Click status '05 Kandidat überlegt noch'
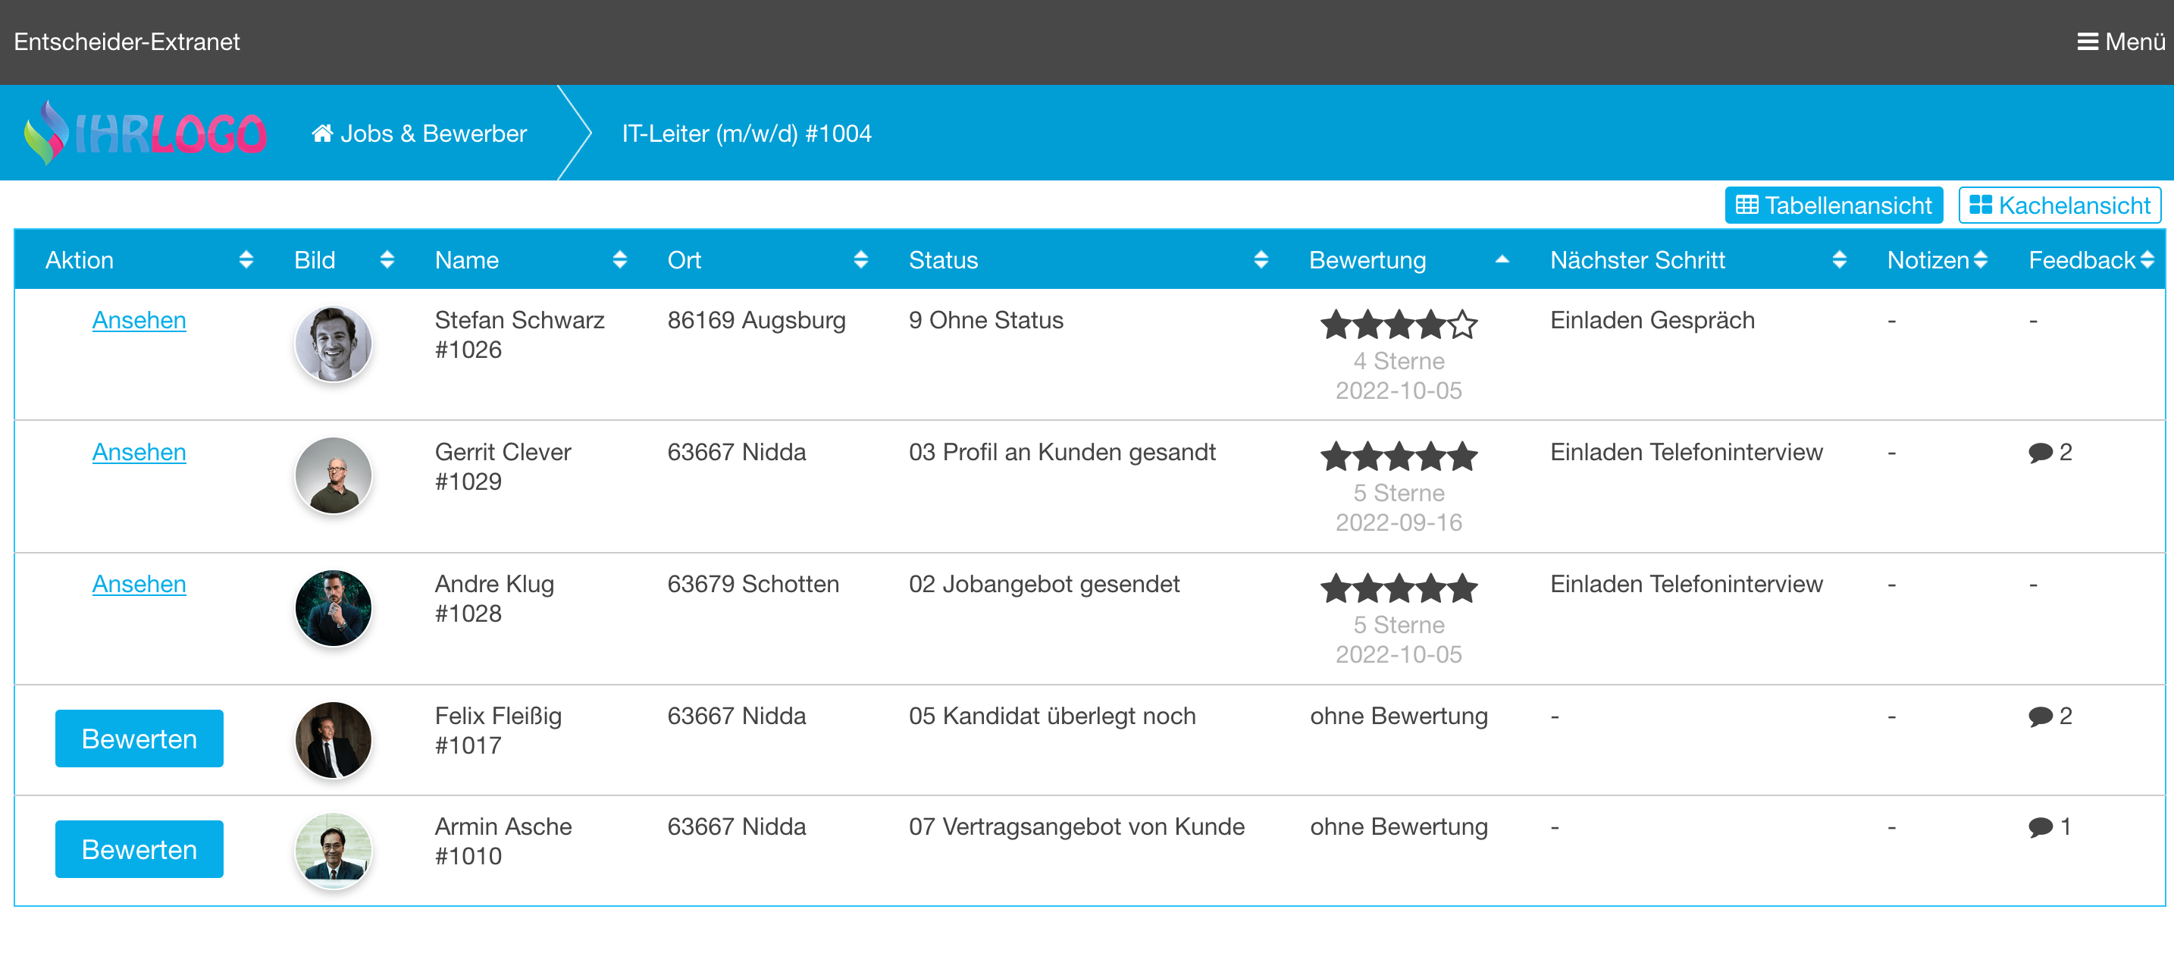Image resolution: width=2174 pixels, height=969 pixels. pyautogui.click(x=1051, y=717)
